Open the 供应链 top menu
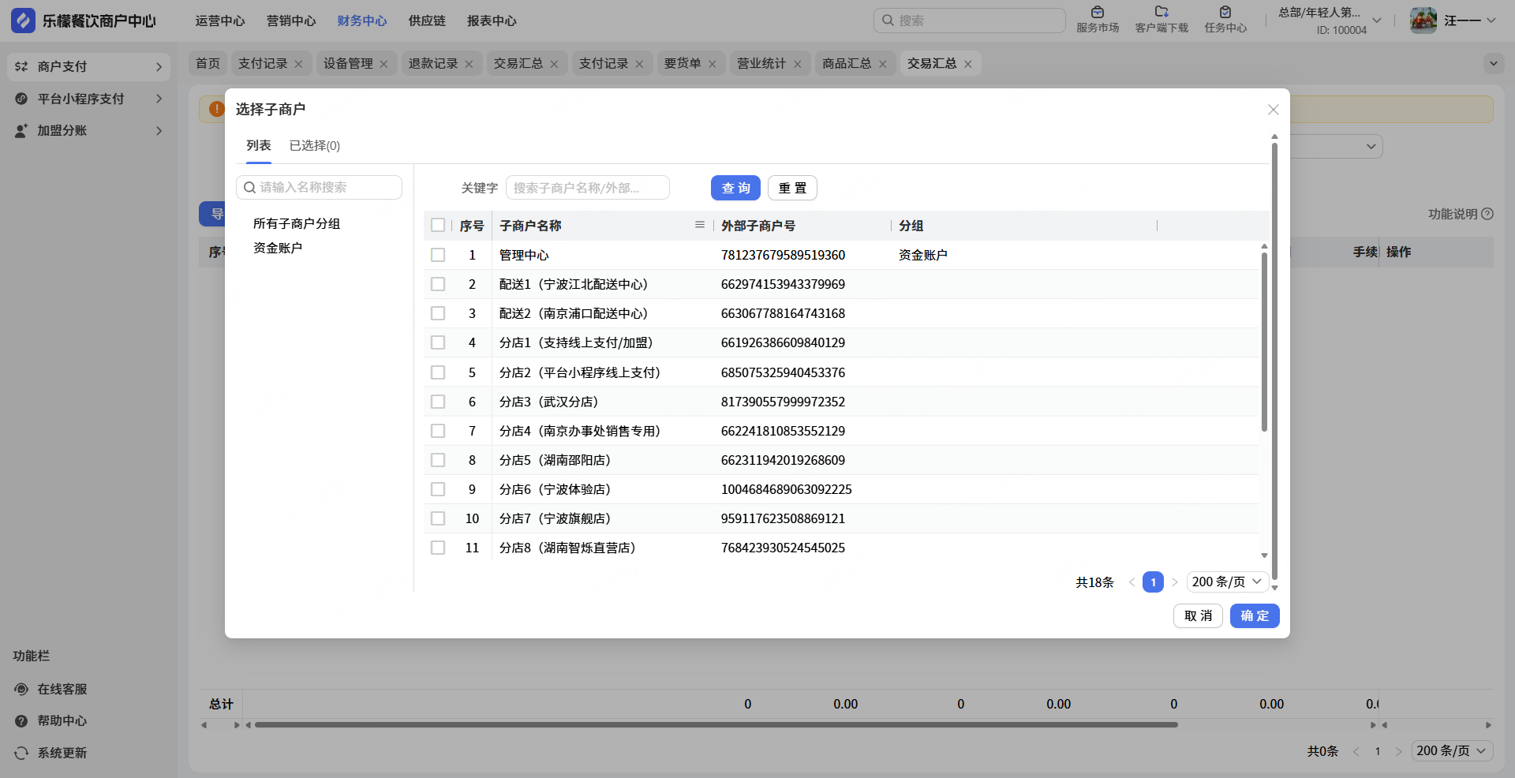This screenshot has height=778, width=1515. [x=427, y=21]
